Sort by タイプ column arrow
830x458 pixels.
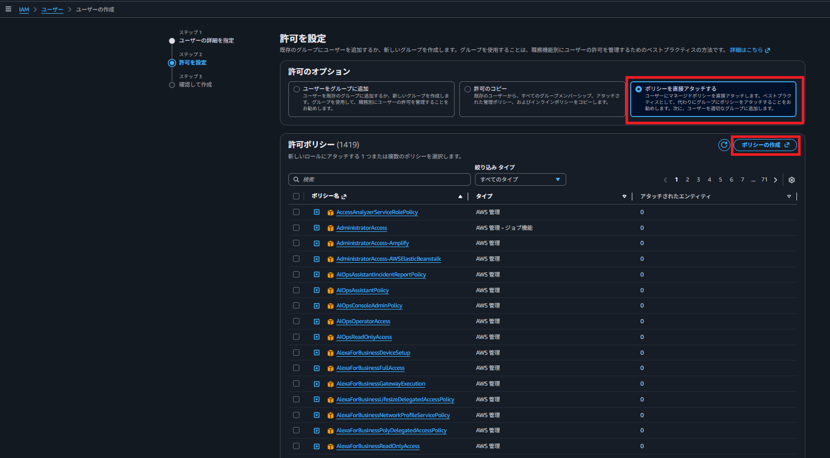point(624,197)
